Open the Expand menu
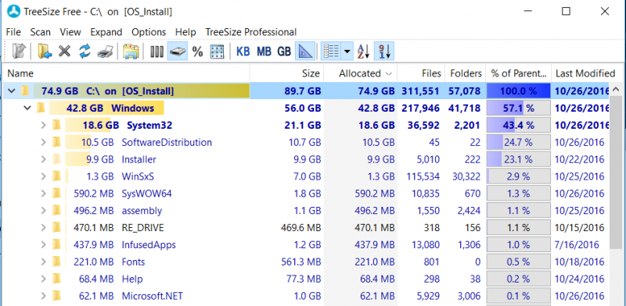Viewport: 626px width, 306px height. (106, 32)
